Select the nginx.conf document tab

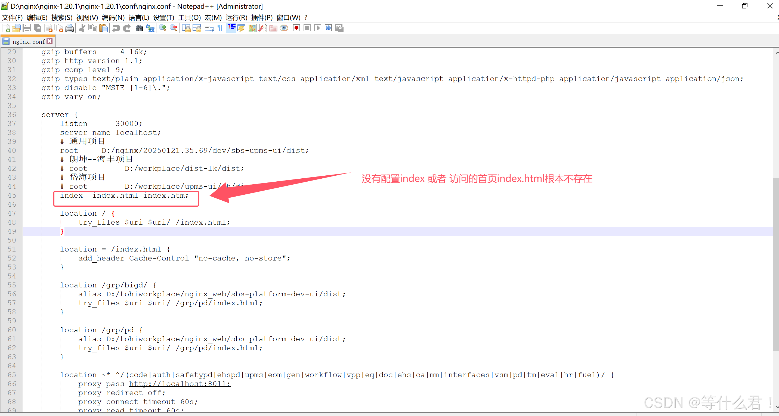coord(29,41)
